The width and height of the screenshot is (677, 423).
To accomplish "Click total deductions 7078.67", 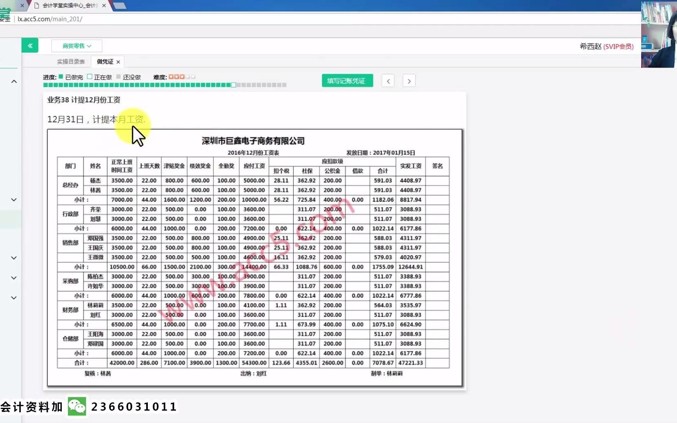I will 383,363.
